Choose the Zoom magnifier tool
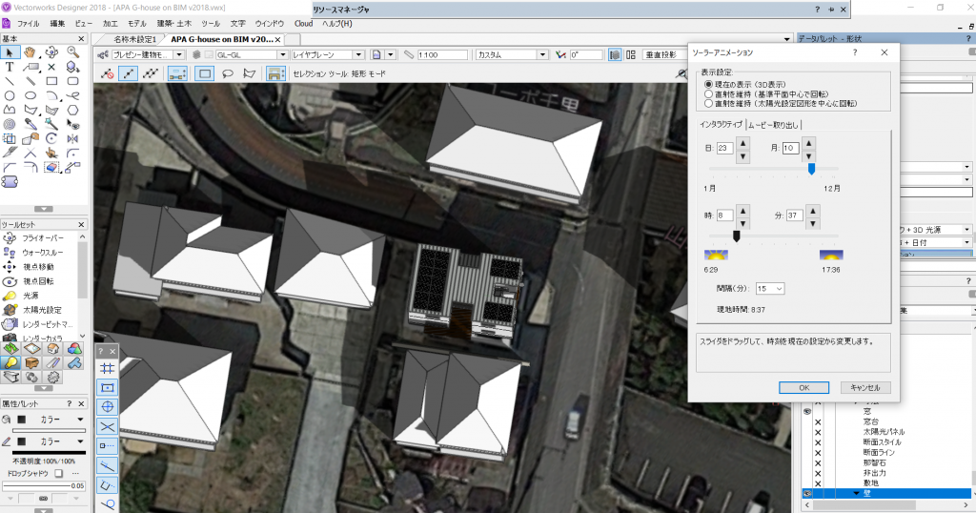This screenshot has height=513, width=976. 74,51
